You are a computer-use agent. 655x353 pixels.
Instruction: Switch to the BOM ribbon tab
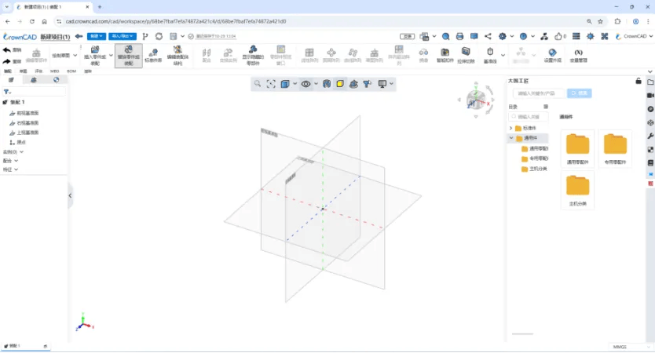71,71
